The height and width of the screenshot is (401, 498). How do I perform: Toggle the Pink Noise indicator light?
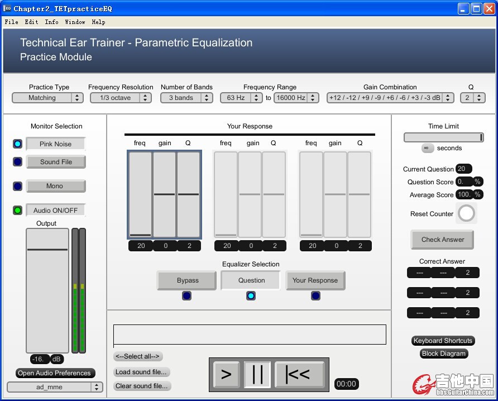pyautogui.click(x=18, y=144)
